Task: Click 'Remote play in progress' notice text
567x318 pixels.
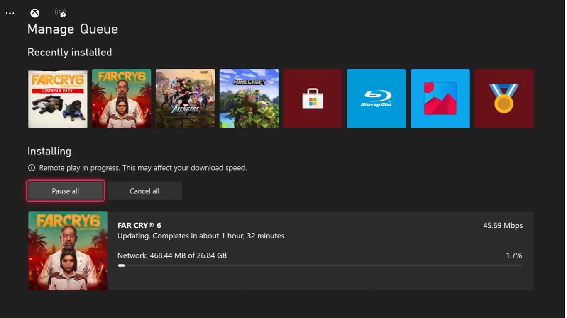Action: coord(143,168)
